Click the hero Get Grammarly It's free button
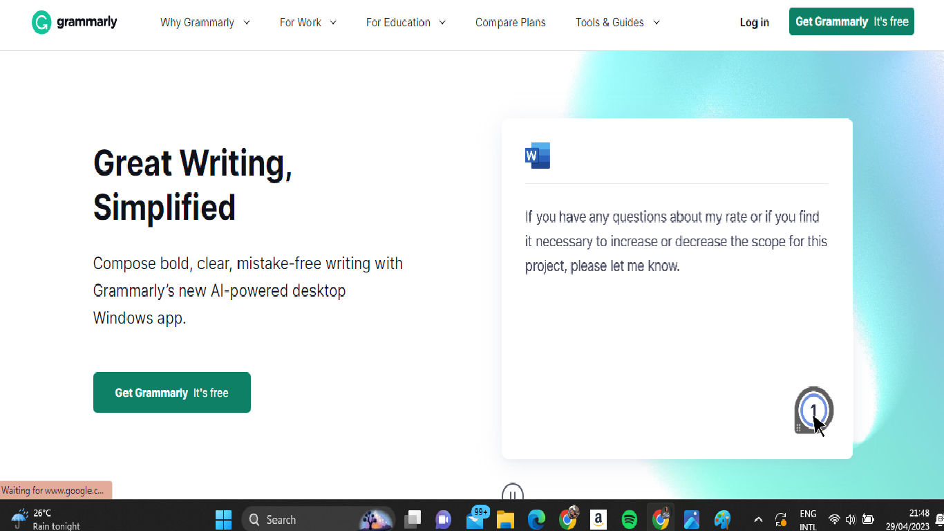 pyautogui.click(x=172, y=392)
